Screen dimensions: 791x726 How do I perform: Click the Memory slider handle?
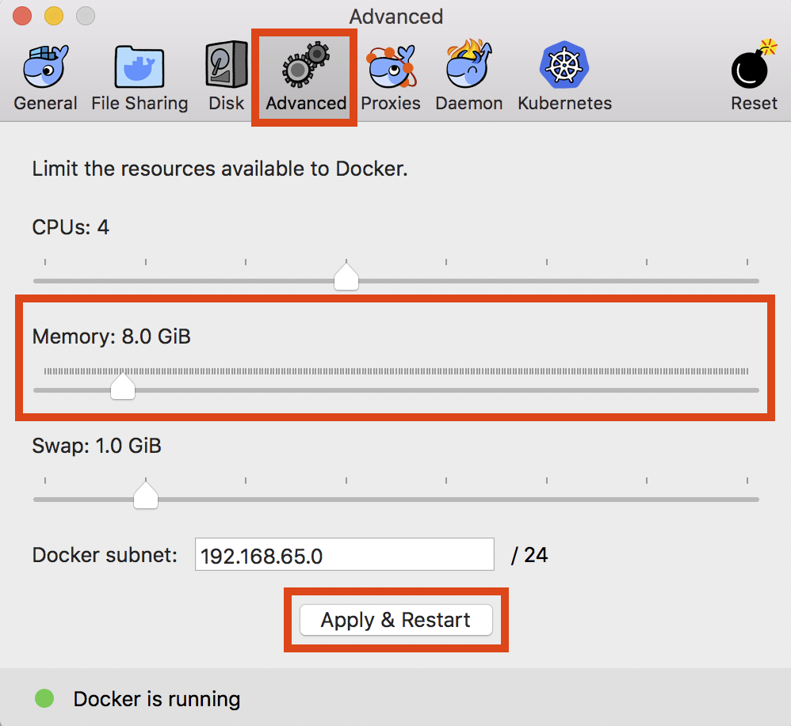(123, 386)
